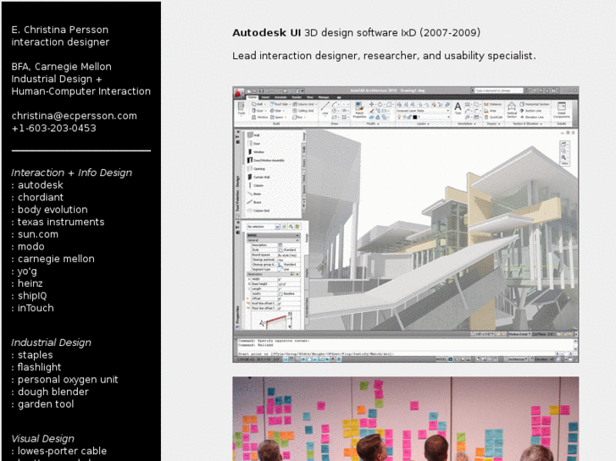Image resolution: width=616 pixels, height=461 pixels.
Task: Click the yo'g project link
Action: [x=27, y=272]
